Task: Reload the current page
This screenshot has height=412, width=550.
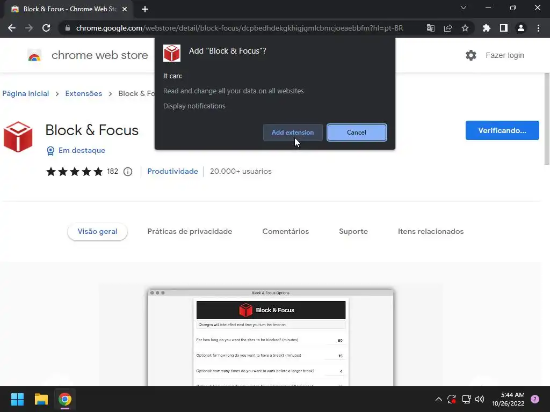Action: pyautogui.click(x=46, y=28)
